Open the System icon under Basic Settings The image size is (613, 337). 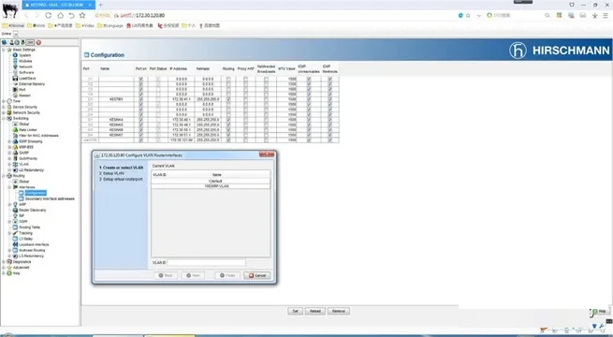tap(15, 55)
